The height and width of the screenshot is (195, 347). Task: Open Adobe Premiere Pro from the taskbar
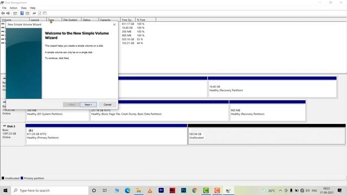(x=161, y=190)
